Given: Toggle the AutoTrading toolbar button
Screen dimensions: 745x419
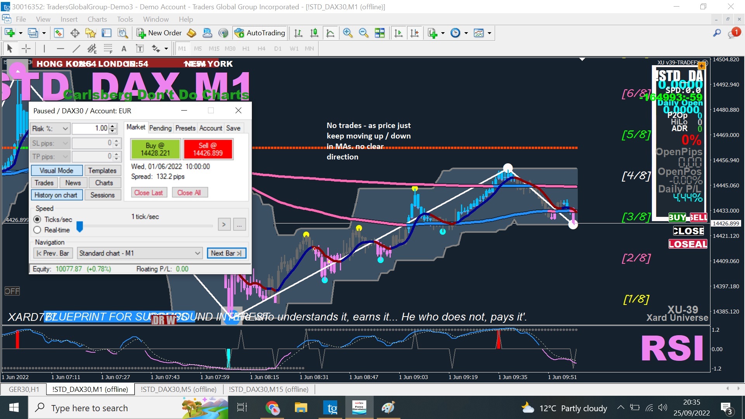Looking at the screenshot, I should pos(260,33).
